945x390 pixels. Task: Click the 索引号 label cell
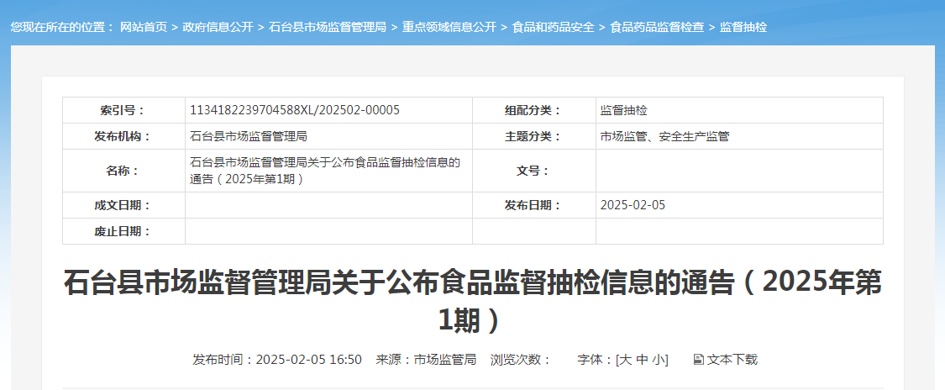[x=123, y=110]
